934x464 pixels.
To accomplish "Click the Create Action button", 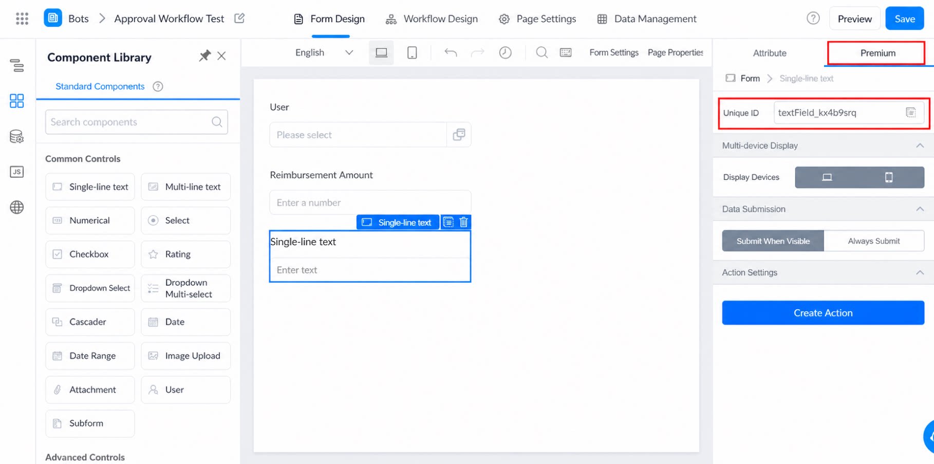I will point(823,313).
